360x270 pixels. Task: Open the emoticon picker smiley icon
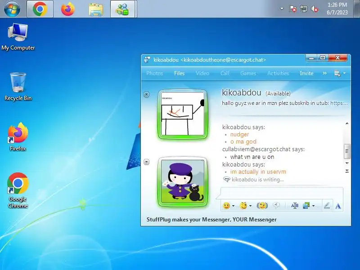(226, 206)
